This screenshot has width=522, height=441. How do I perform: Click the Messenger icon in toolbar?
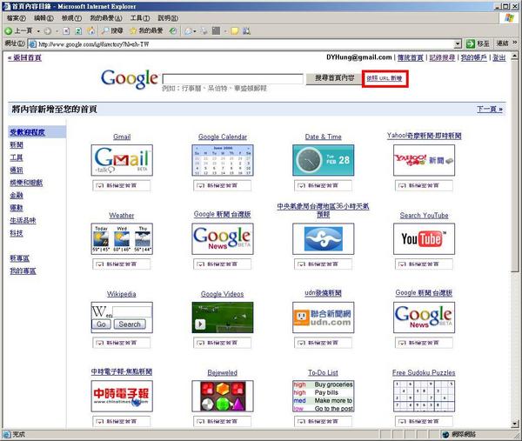point(247,31)
